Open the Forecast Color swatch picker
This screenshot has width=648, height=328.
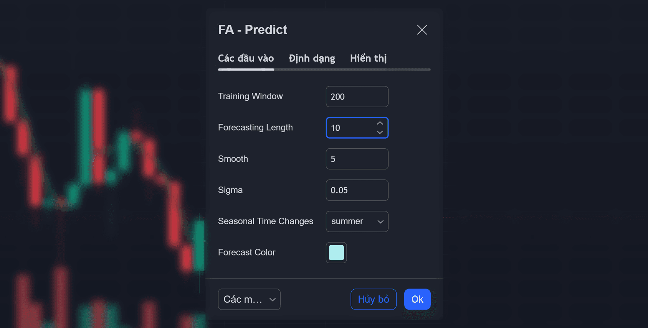pyautogui.click(x=336, y=253)
